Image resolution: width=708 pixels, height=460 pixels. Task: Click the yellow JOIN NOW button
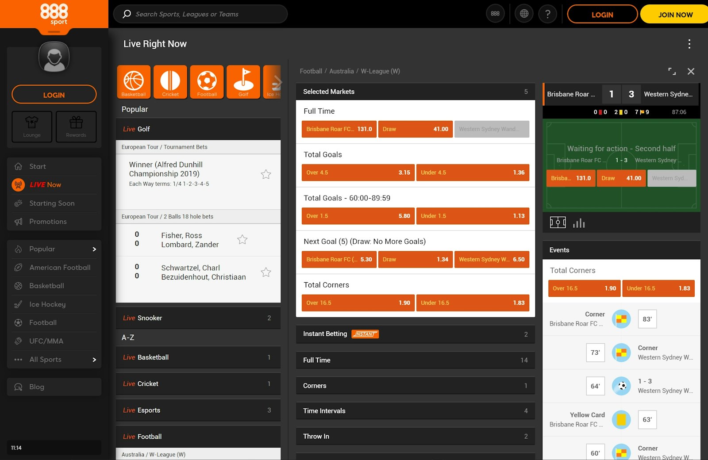(675, 15)
